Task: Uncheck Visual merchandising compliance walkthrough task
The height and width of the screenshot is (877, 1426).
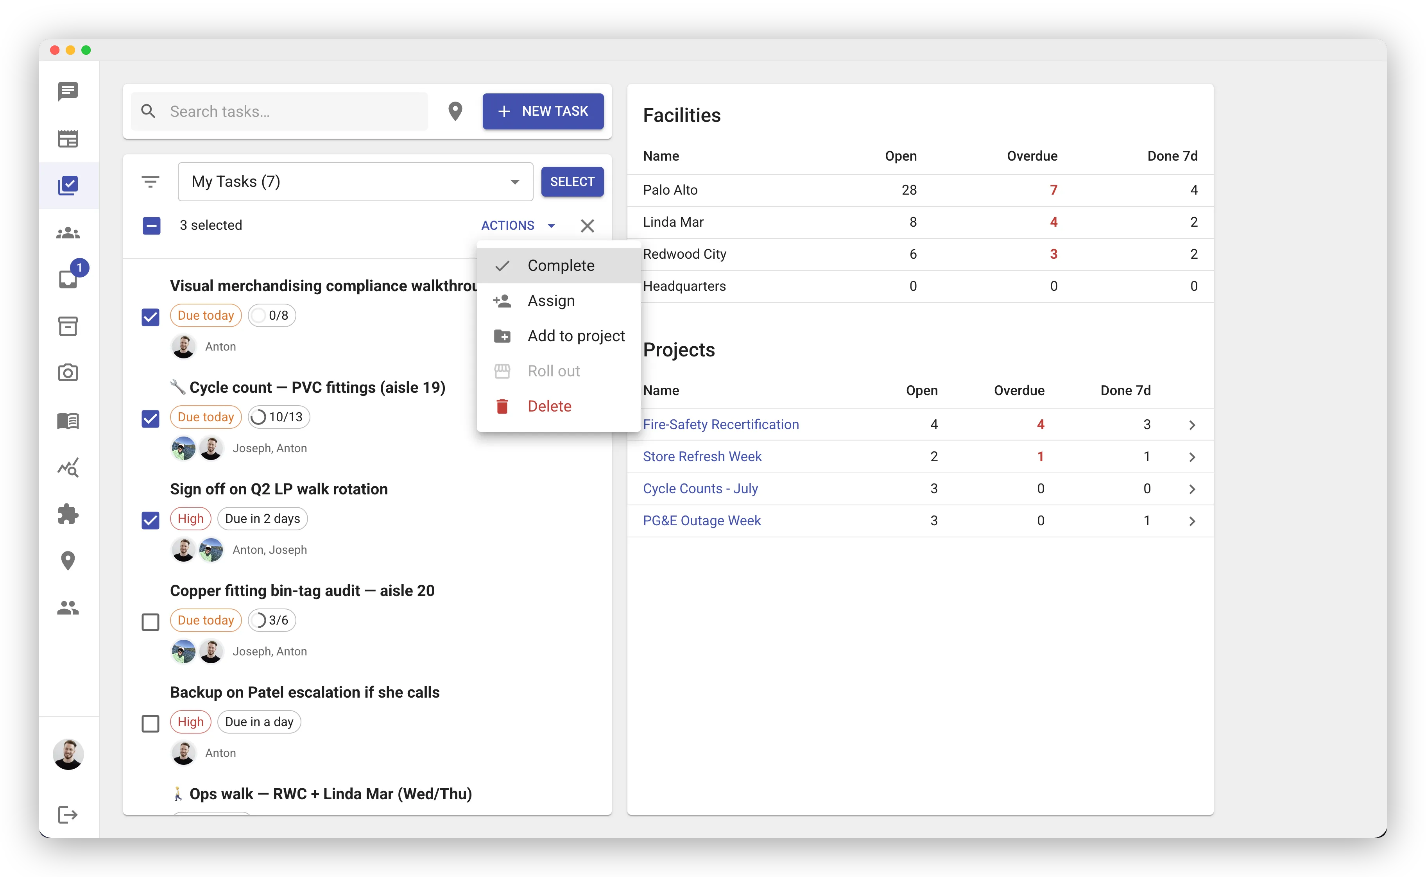Action: (150, 317)
